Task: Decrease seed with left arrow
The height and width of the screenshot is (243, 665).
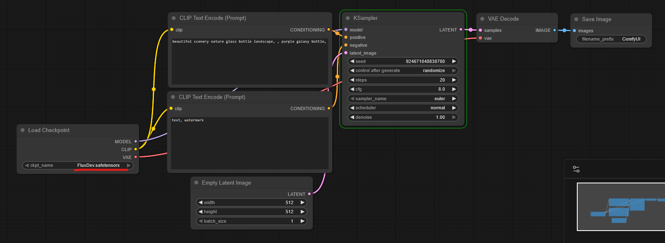Action: click(352, 61)
